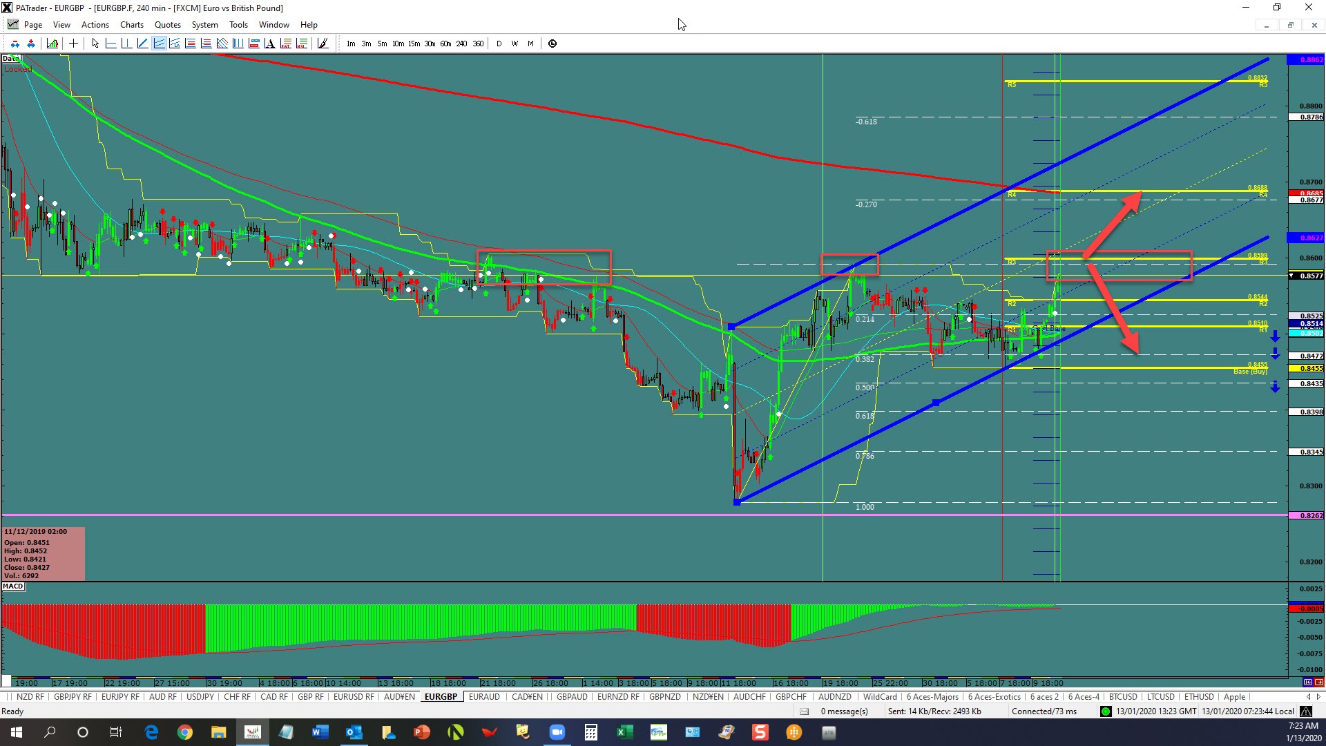Screen dimensions: 1326x746
Task: Click the clock icon in toolbar
Action: coord(552,44)
